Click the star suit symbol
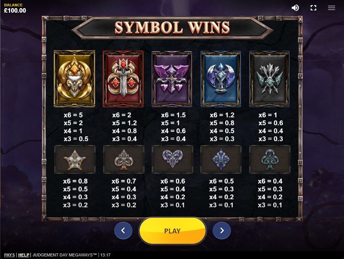344x259 pixels. (75, 159)
